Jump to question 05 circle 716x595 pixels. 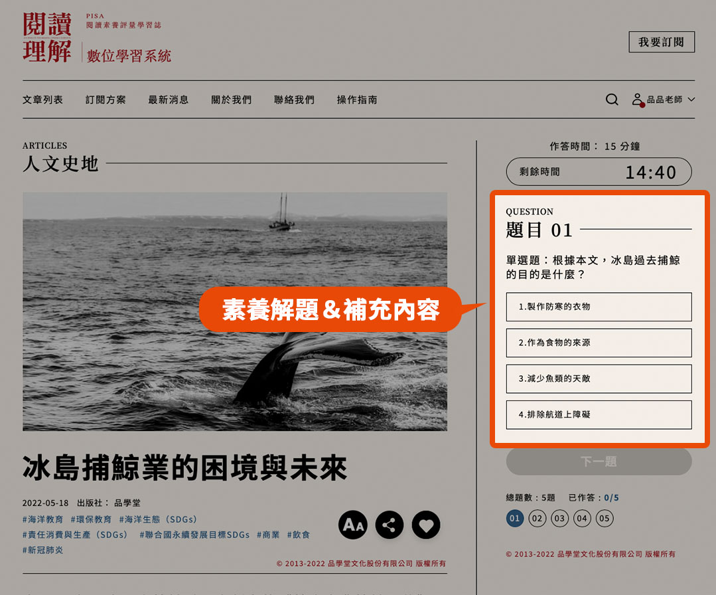604,519
